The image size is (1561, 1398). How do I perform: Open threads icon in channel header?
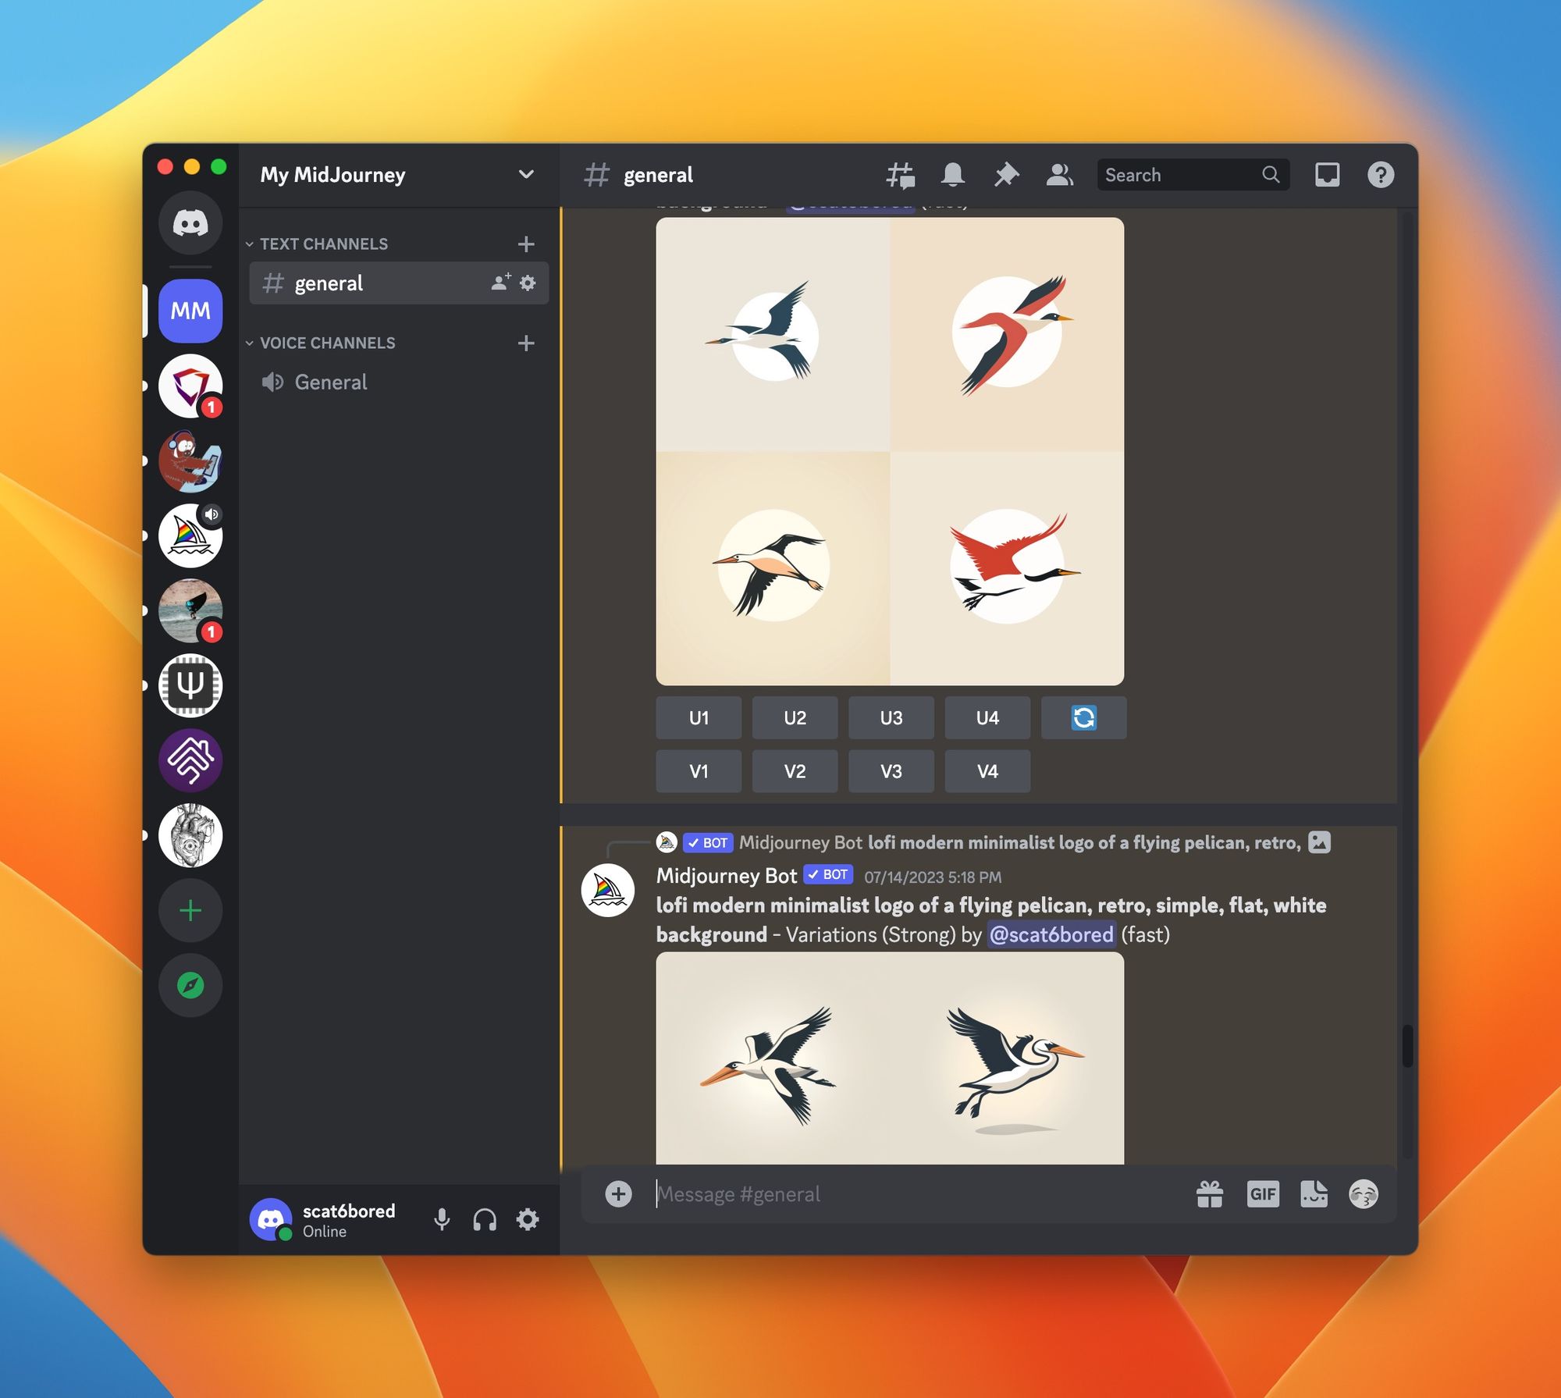pos(900,175)
